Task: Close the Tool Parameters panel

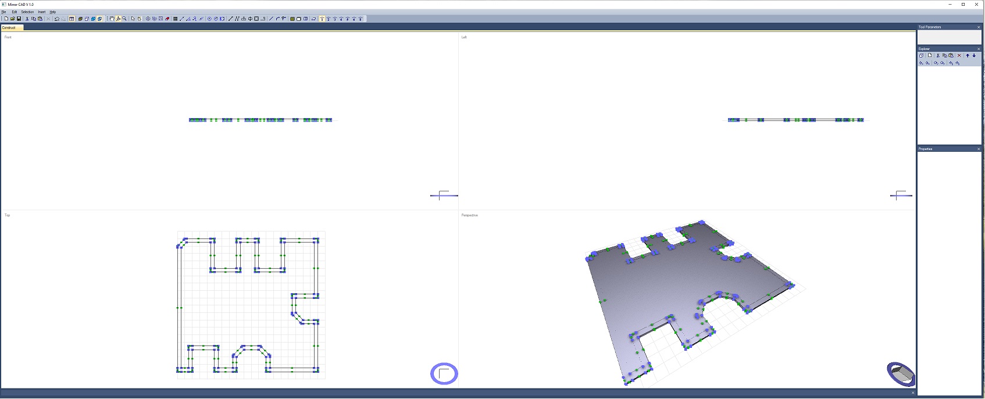Action: (x=979, y=27)
